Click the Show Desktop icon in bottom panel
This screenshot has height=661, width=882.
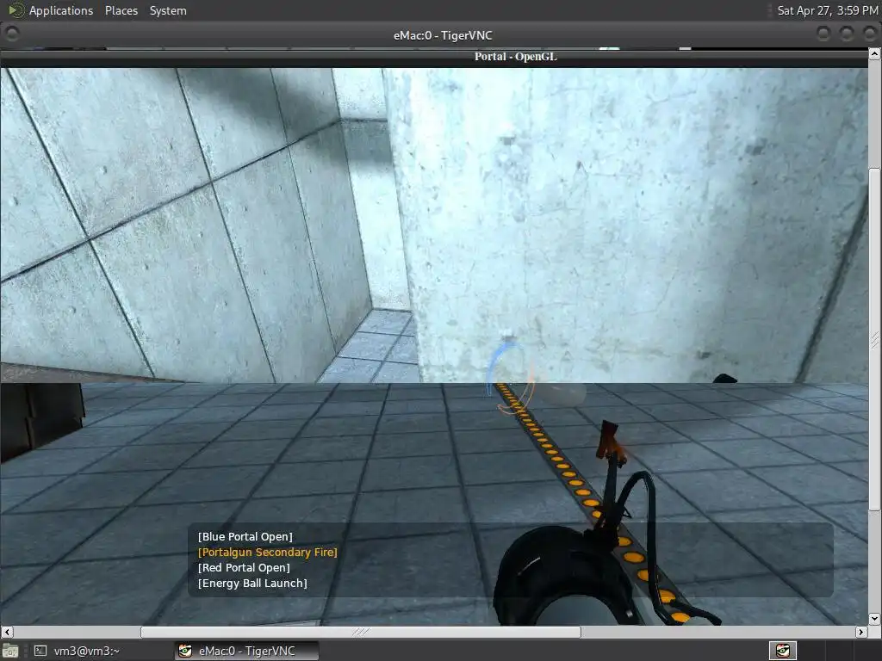(x=10, y=651)
